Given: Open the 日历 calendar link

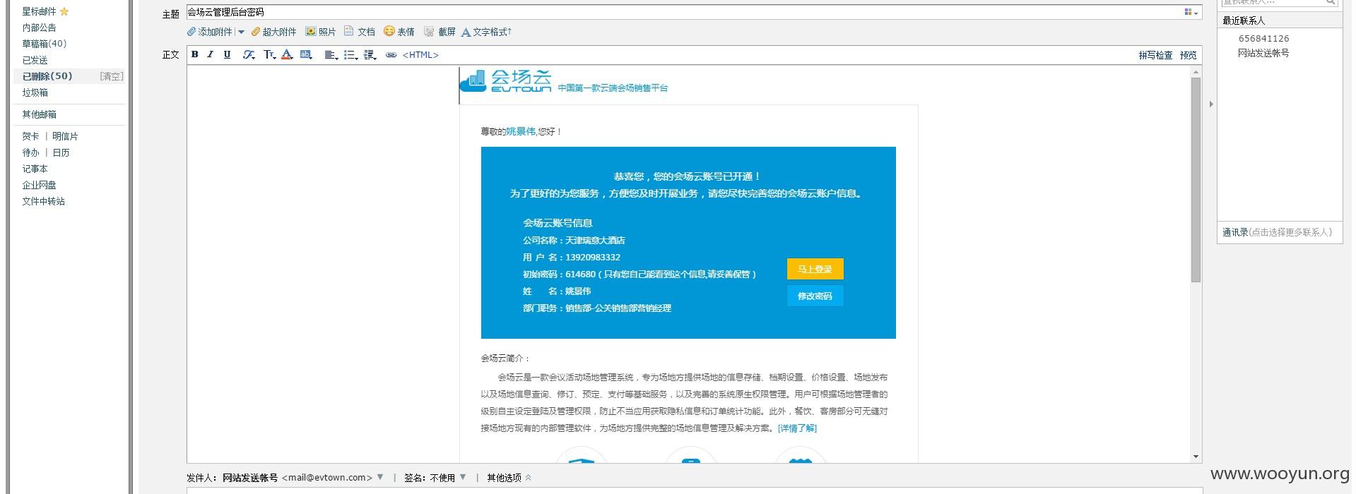Looking at the screenshot, I should pyautogui.click(x=61, y=152).
